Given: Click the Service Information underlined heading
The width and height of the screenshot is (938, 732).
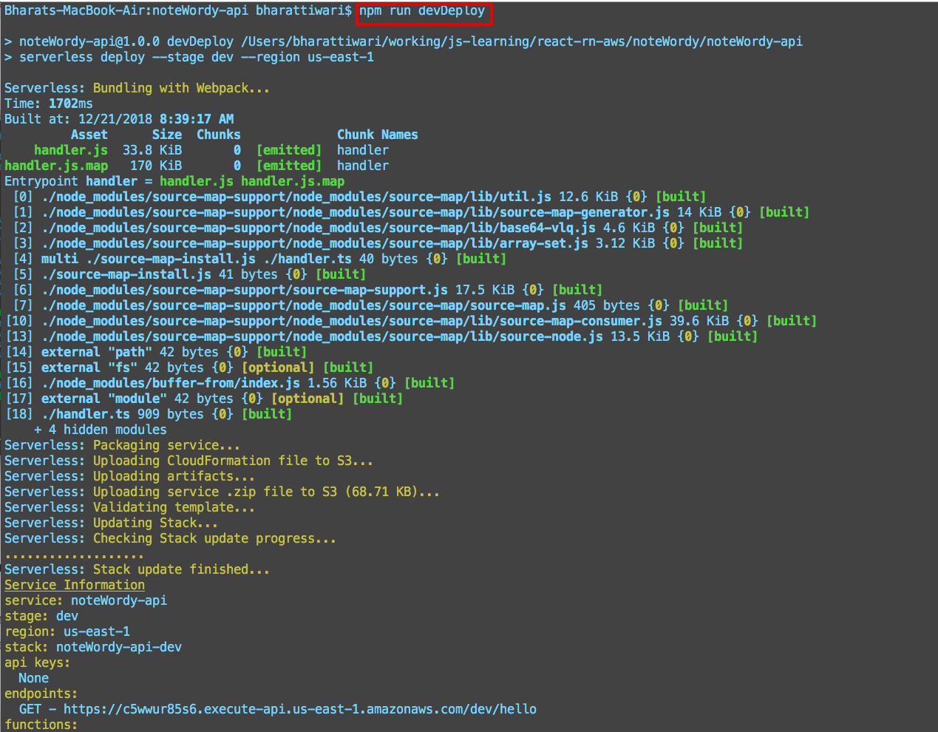Looking at the screenshot, I should point(74,584).
